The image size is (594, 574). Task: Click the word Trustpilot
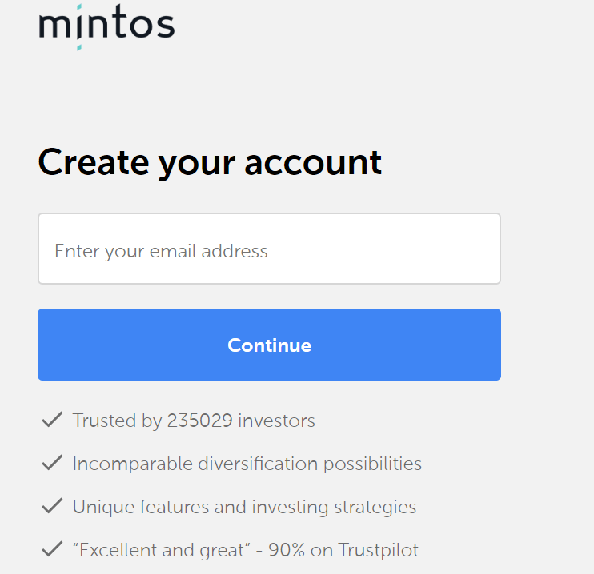pos(378,550)
